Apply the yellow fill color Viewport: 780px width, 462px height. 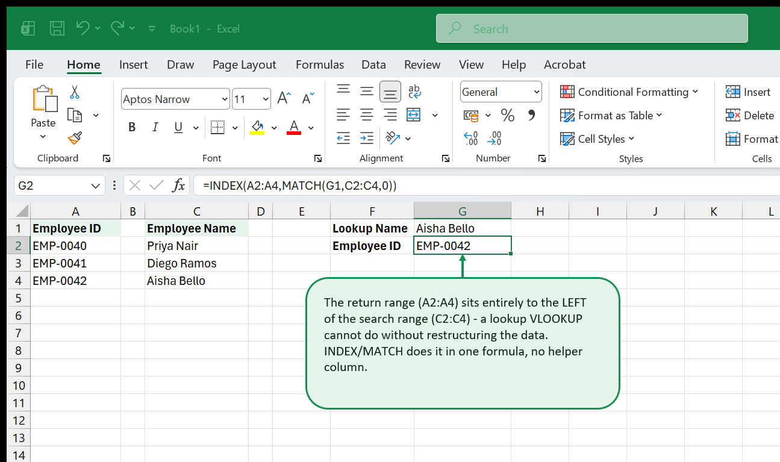[x=258, y=127]
